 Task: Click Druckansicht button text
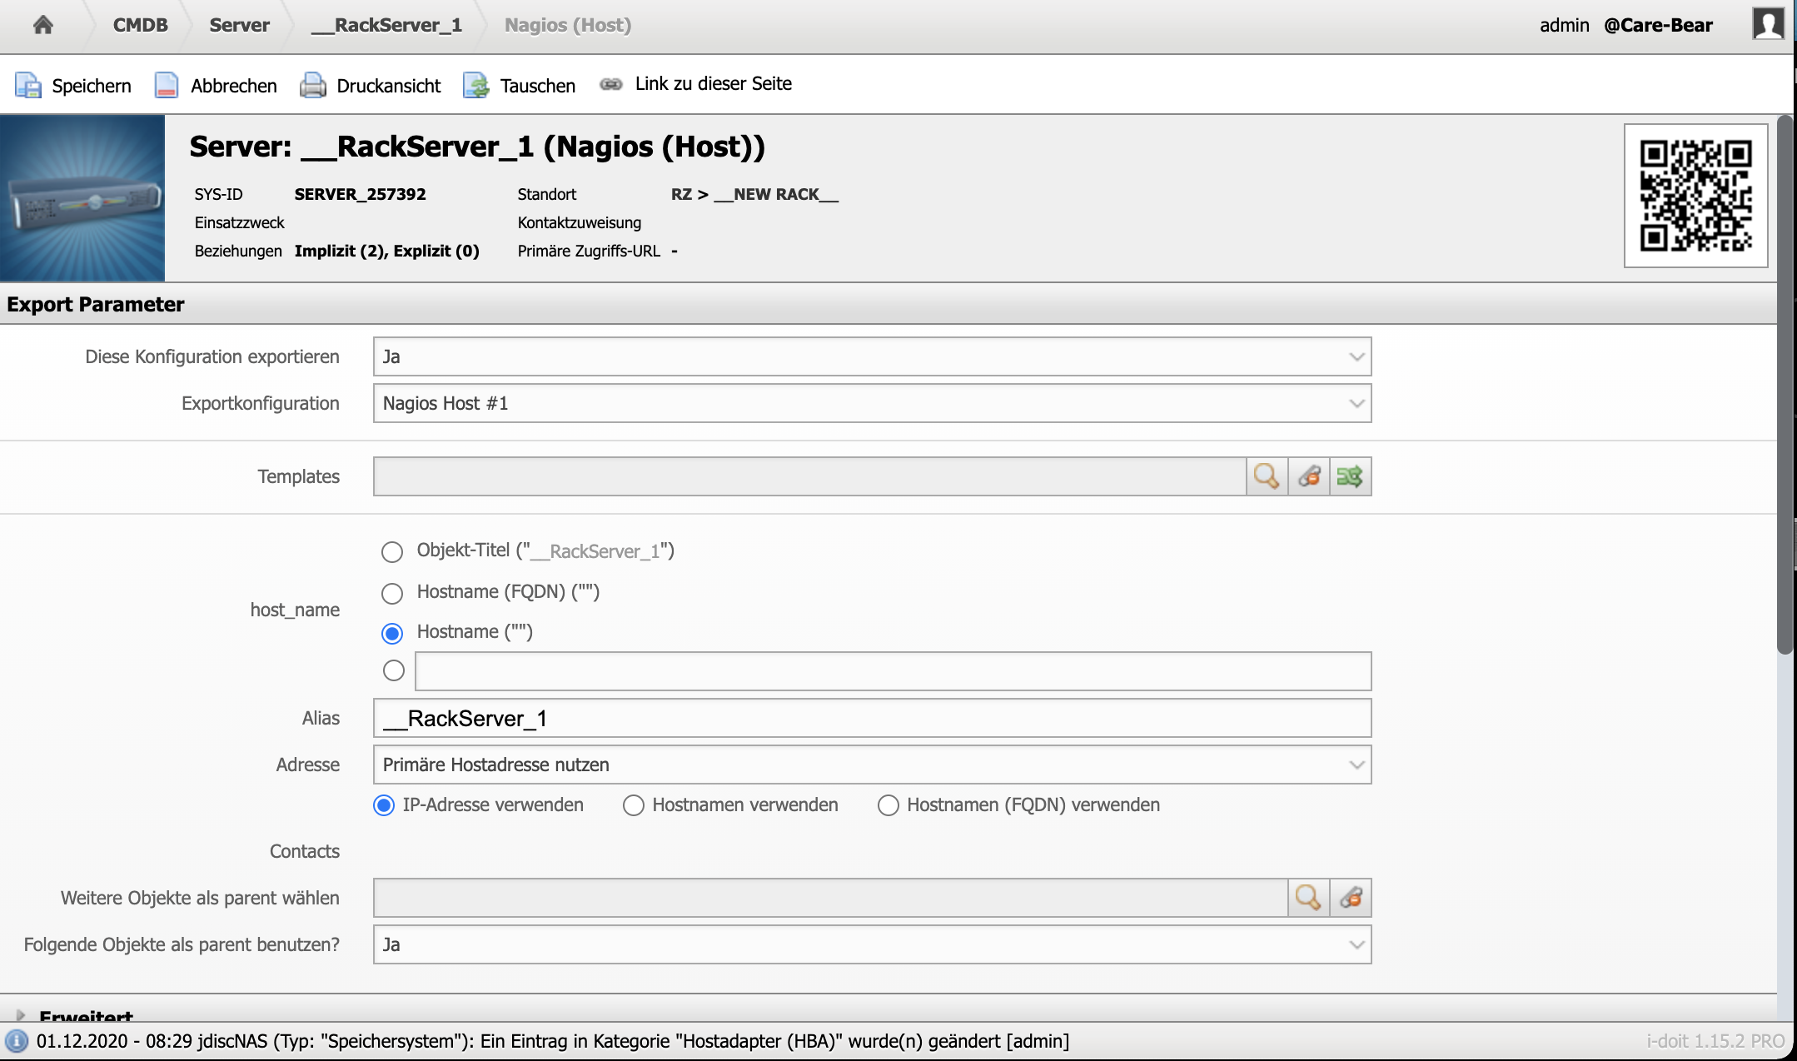389,86
